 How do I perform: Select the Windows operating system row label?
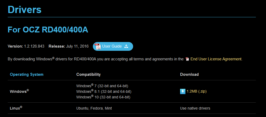[19, 91]
